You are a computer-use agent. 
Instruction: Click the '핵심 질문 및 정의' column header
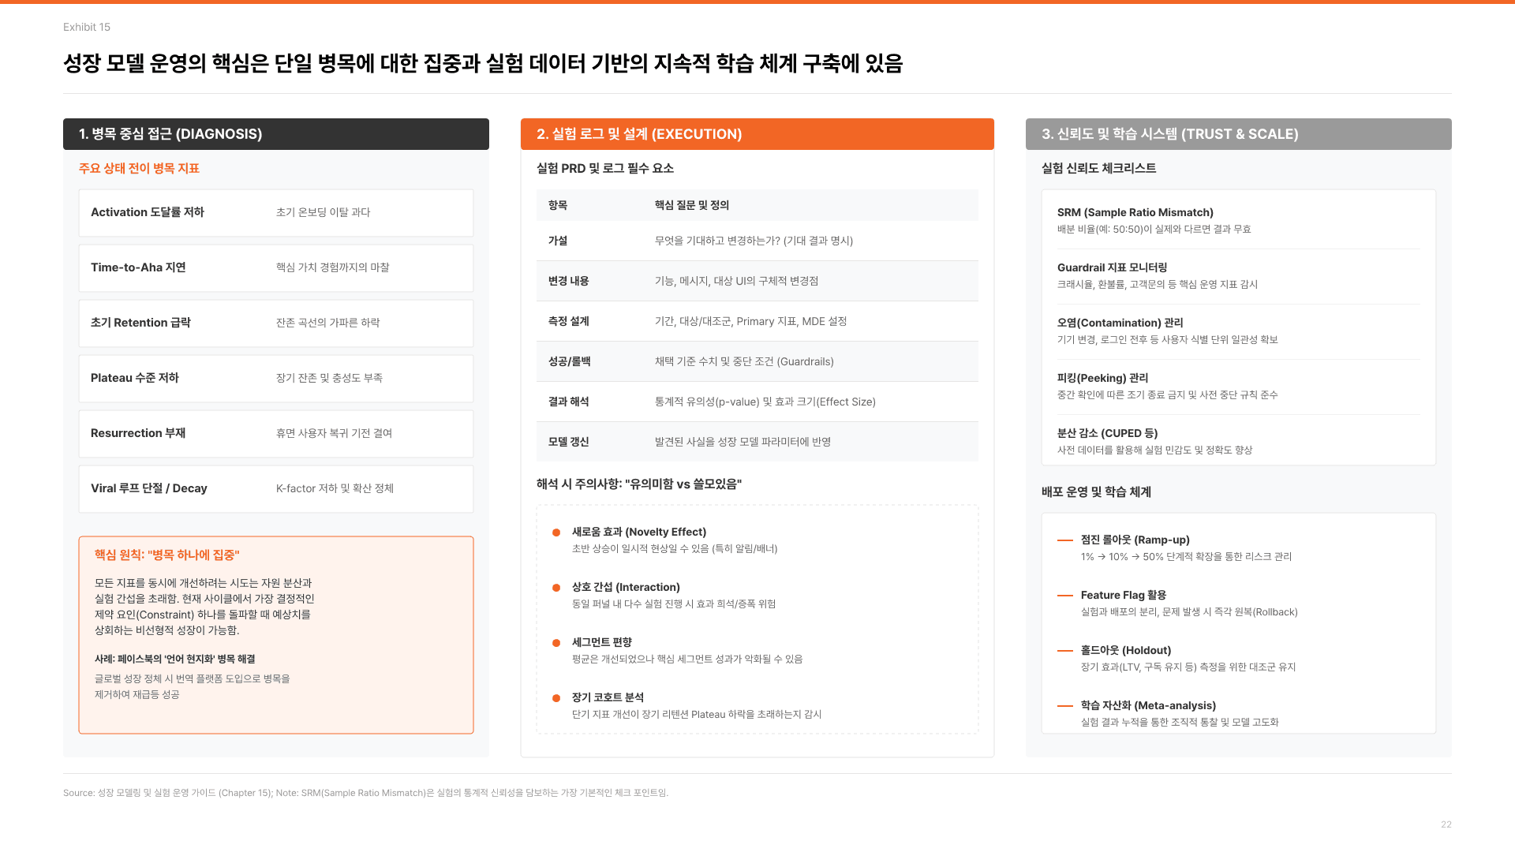[691, 205]
